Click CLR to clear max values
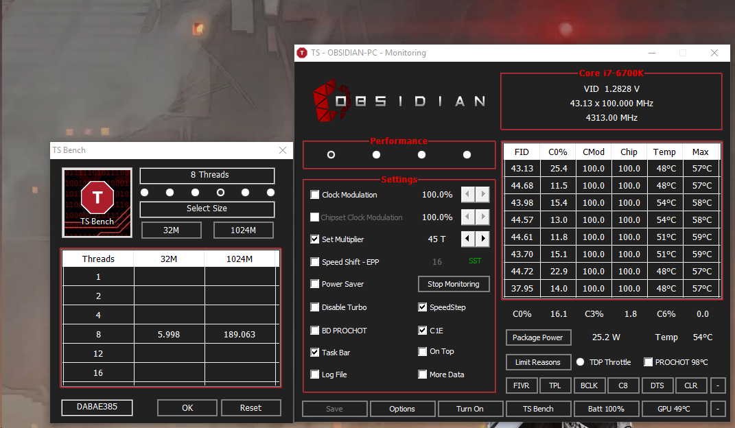The height and width of the screenshot is (428, 735). click(691, 385)
